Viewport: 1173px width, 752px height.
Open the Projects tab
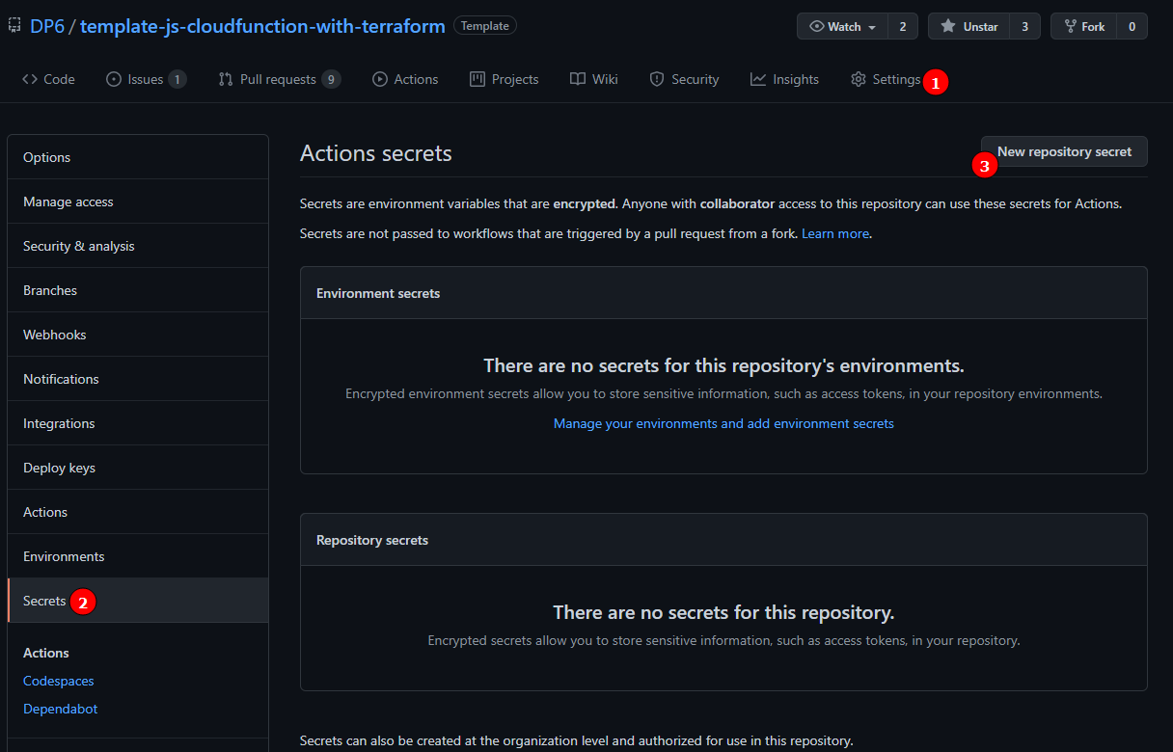point(504,79)
